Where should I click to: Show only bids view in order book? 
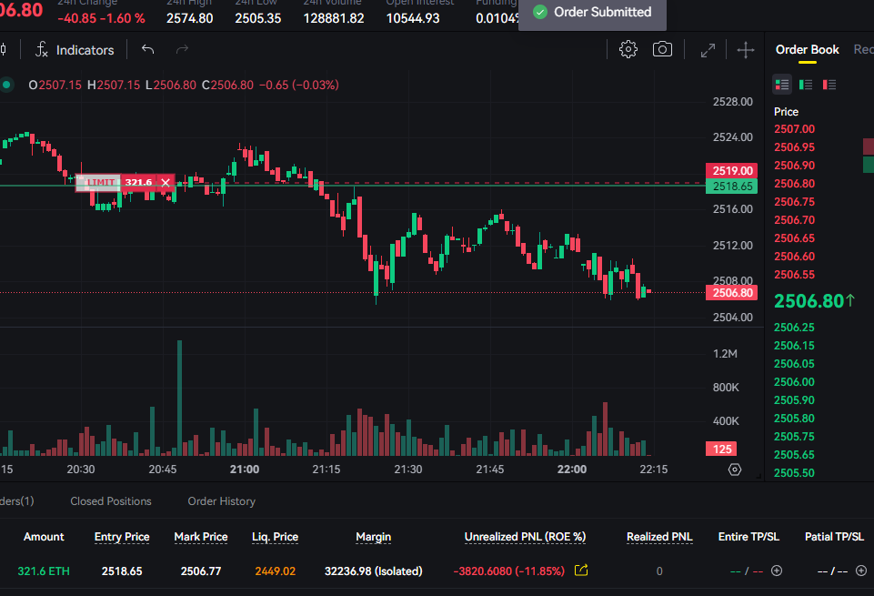click(806, 85)
